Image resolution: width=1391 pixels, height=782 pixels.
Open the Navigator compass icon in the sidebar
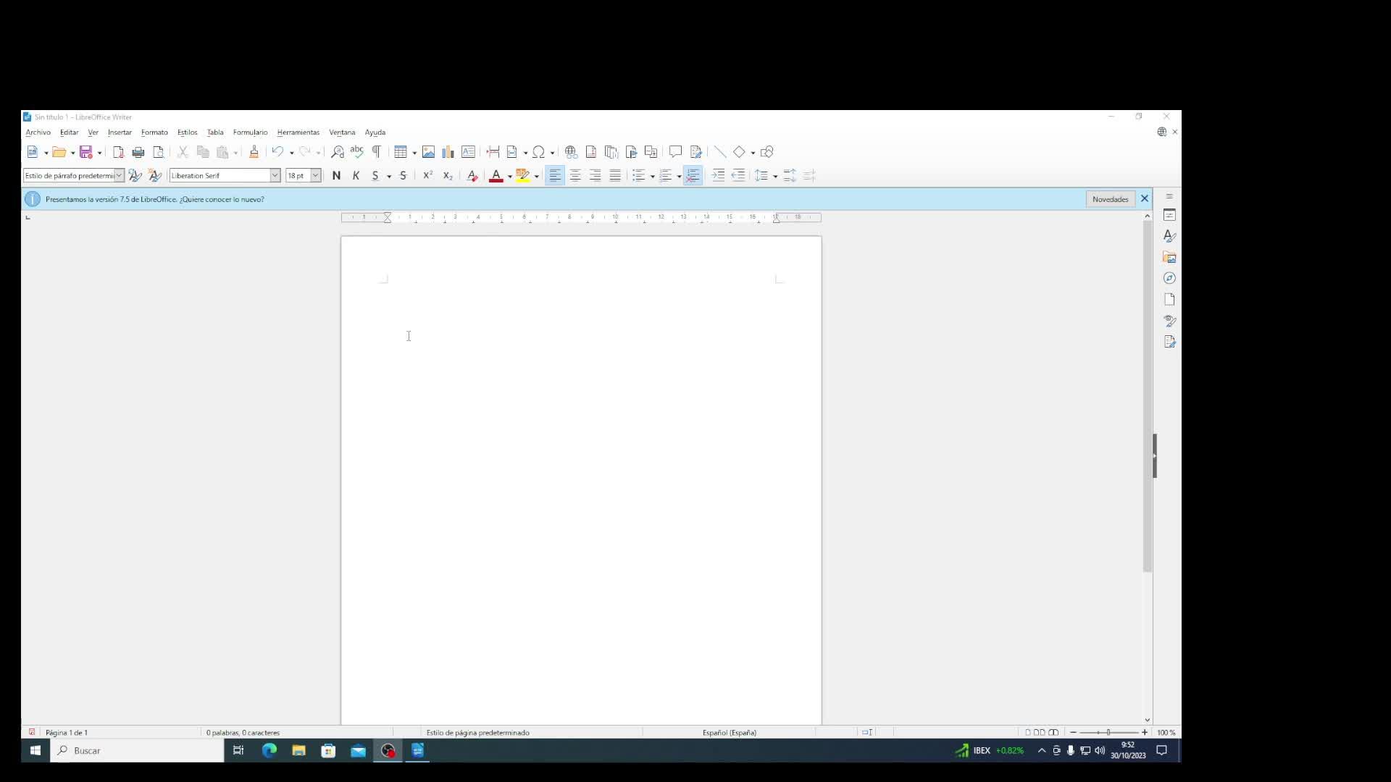1169,279
